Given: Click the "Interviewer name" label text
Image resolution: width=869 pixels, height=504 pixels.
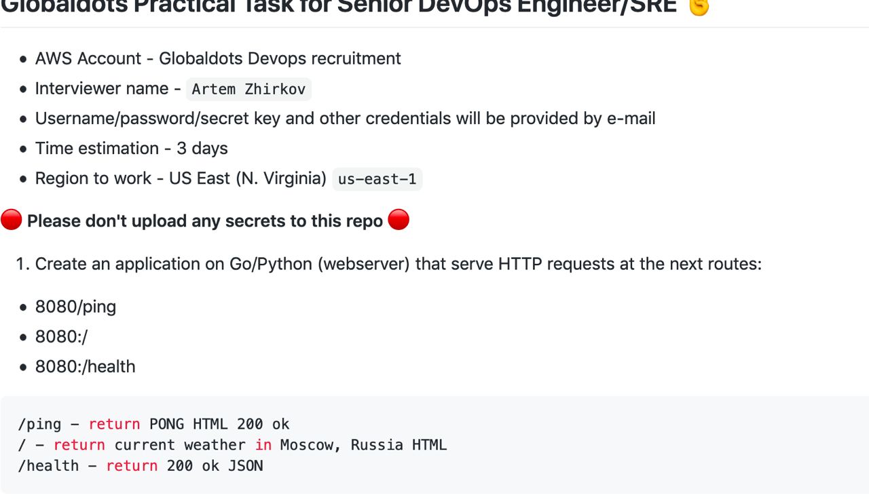Looking at the screenshot, I should click(102, 88).
